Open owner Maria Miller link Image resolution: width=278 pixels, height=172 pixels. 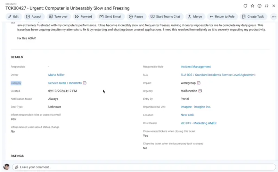56,75
